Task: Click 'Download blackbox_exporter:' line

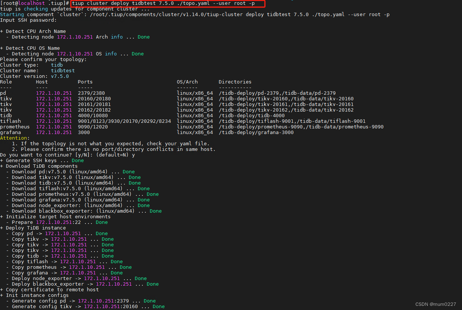Action: [x=84, y=211]
